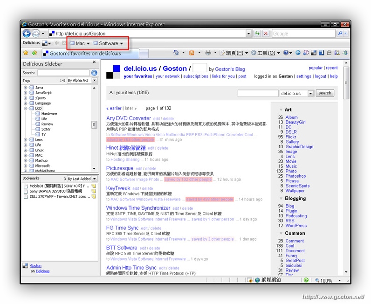Go to the Home page icon
The width and height of the screenshot is (371, 304).
coord(176,53)
